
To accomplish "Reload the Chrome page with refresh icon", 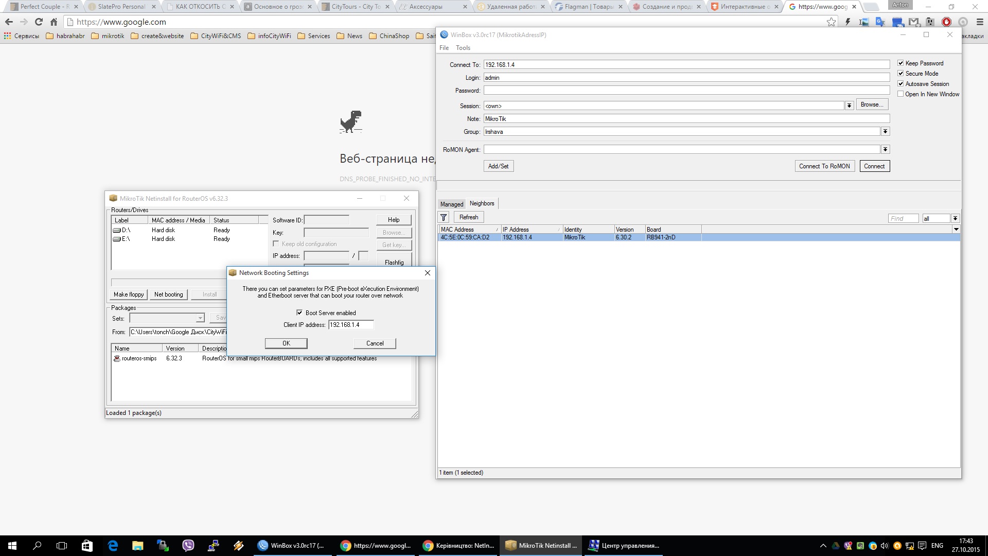I will click(x=39, y=22).
